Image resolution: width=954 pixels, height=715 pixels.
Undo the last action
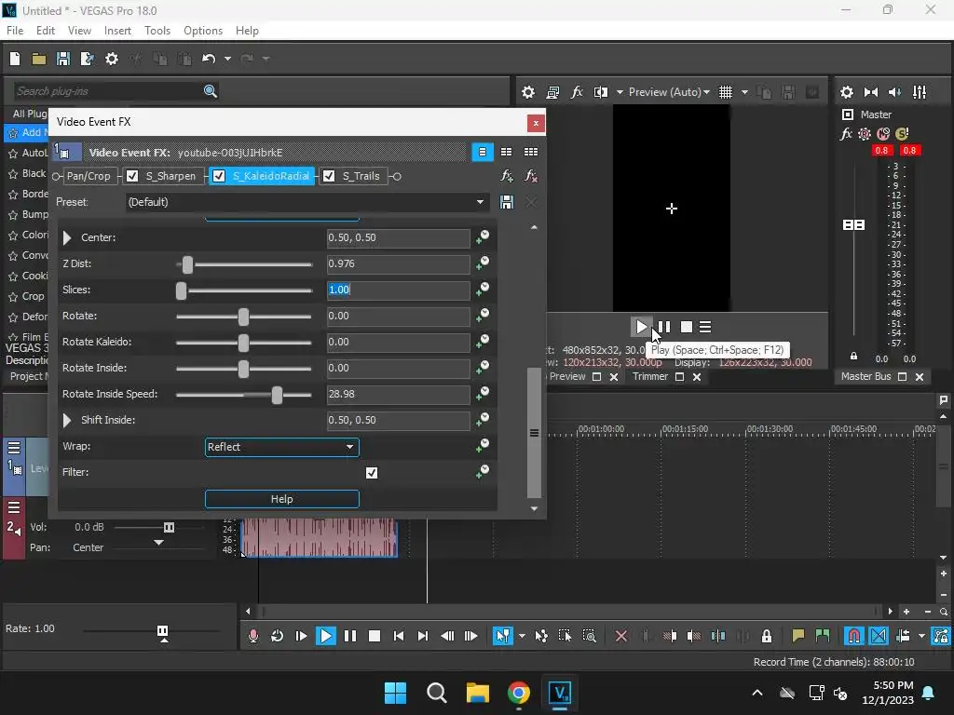pyautogui.click(x=209, y=59)
